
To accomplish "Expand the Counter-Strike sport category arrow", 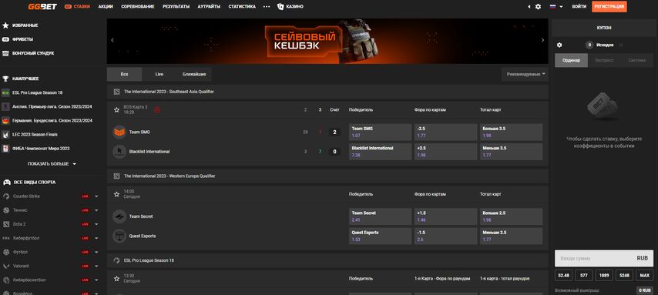I will [96, 196].
